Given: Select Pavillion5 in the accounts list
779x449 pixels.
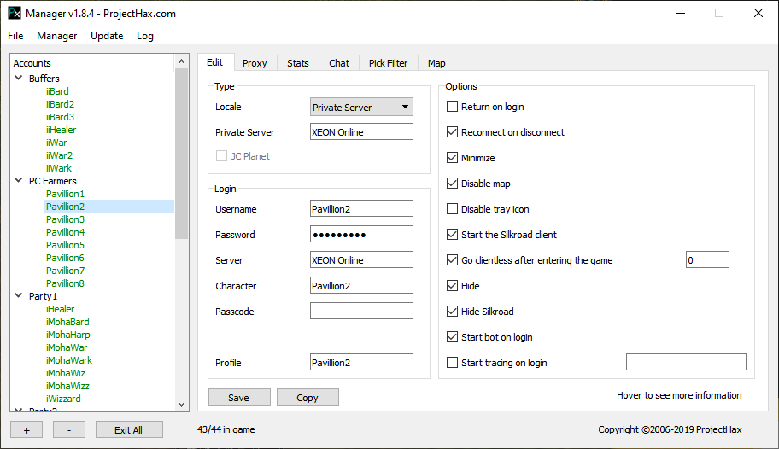Looking at the screenshot, I should pos(65,245).
